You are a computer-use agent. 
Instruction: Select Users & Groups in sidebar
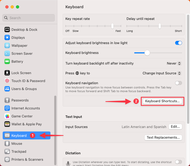[x=27, y=89]
